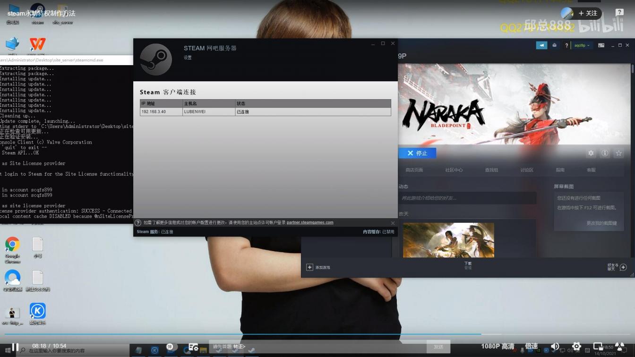Click the Steam announcements megaphone icon
The height and width of the screenshot is (357, 635).
541,45
